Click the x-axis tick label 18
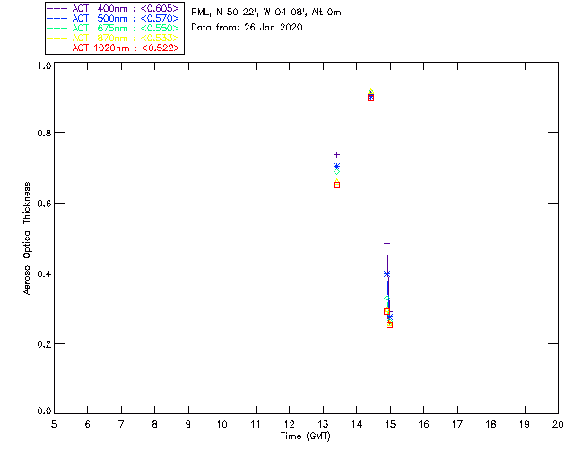Screen dimensions: 574x459 (x=491, y=424)
